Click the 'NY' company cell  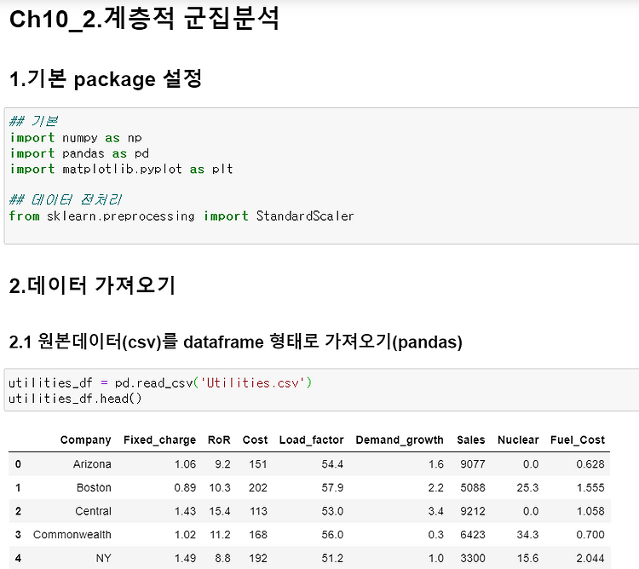[103, 558]
